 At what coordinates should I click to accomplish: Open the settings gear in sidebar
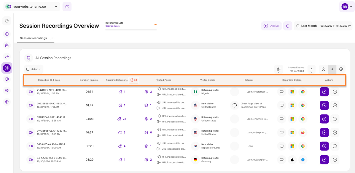click(7, 102)
